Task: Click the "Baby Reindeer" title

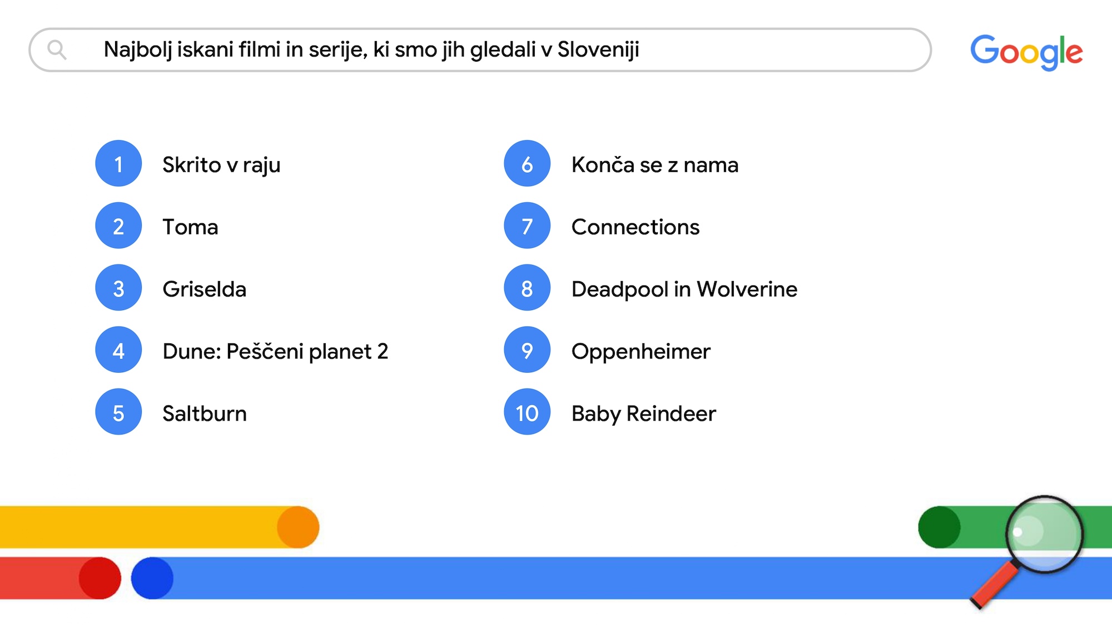Action: 643,414
